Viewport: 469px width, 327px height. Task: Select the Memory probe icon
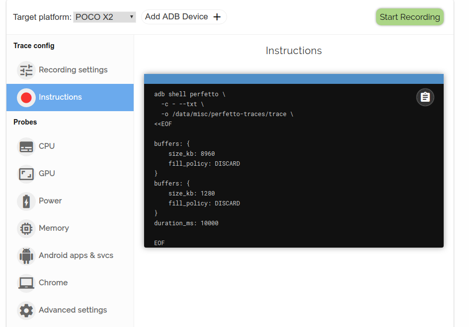pos(26,228)
